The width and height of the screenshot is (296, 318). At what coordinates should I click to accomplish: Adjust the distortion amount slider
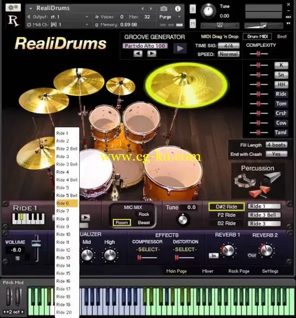click(x=184, y=258)
